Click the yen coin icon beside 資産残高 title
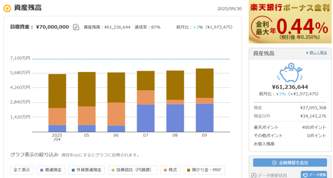This screenshot has height=178, width=333. point(7,8)
